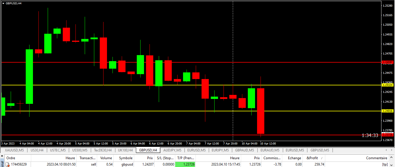Screen dimensions: 395x167
Task: Sort orders by the Ordre column header
Action: [x=18, y=158]
